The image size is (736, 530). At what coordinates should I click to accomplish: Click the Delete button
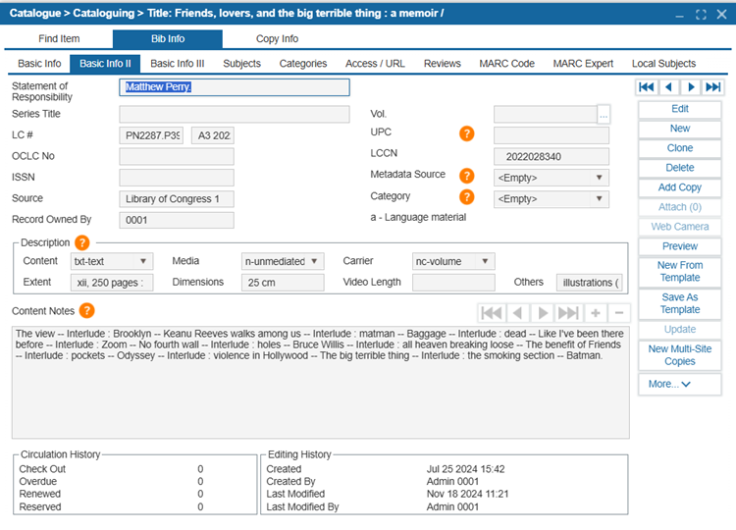click(679, 168)
